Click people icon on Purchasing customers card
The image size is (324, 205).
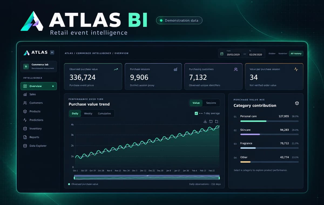[x=236, y=69]
